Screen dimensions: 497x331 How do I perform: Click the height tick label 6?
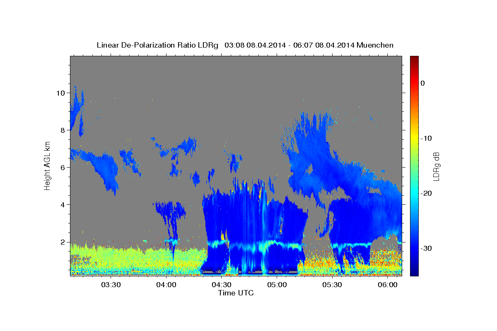[x=63, y=168]
